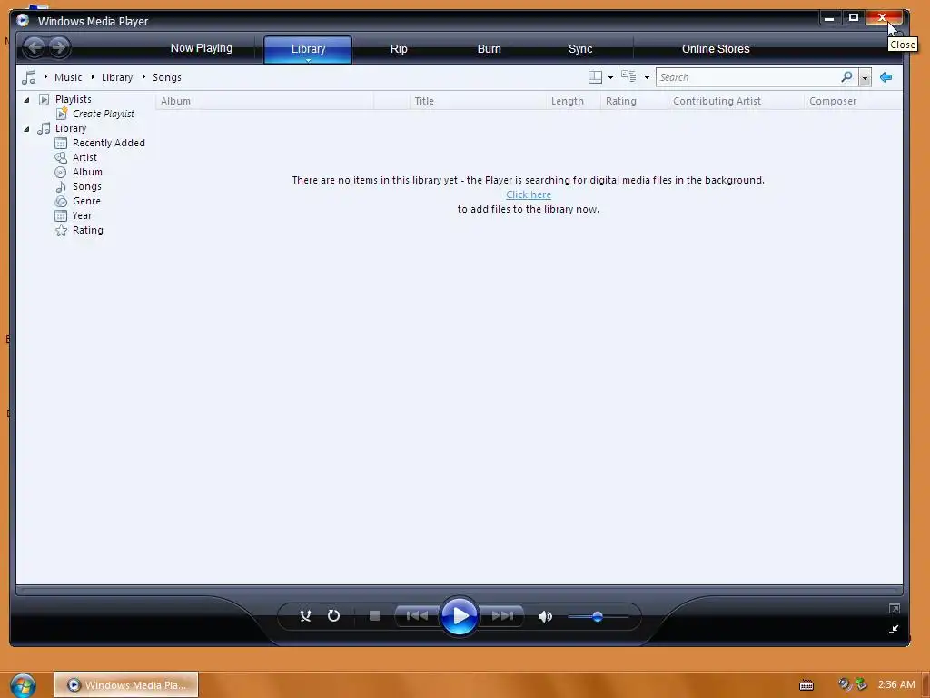Select Playlists in the navigation tree

point(73,99)
